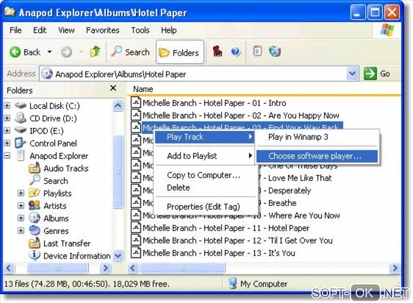Click Play Track in context menu

tap(205, 137)
